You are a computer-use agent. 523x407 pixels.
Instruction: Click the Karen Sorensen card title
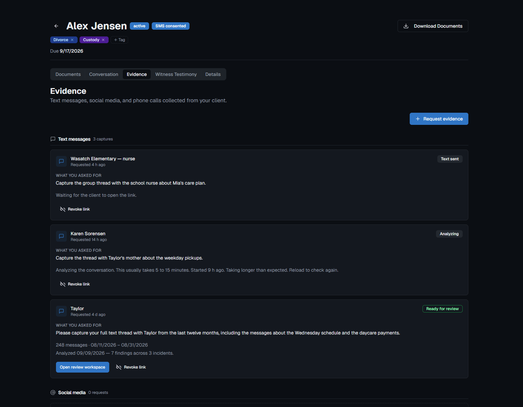tap(88, 234)
